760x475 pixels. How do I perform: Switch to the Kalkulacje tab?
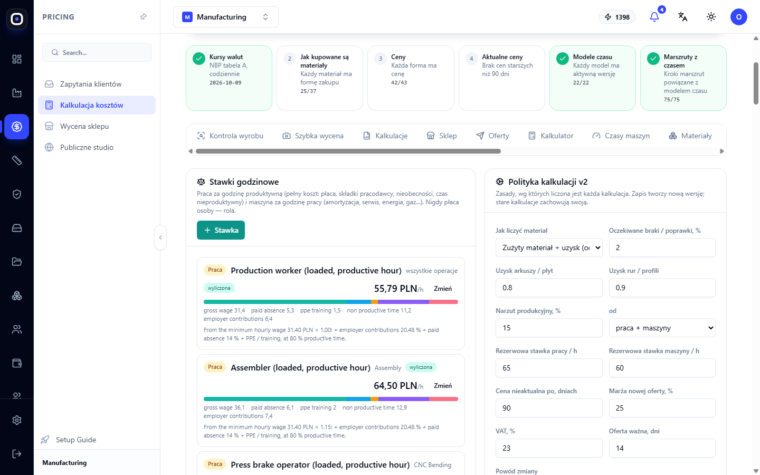[x=385, y=136]
